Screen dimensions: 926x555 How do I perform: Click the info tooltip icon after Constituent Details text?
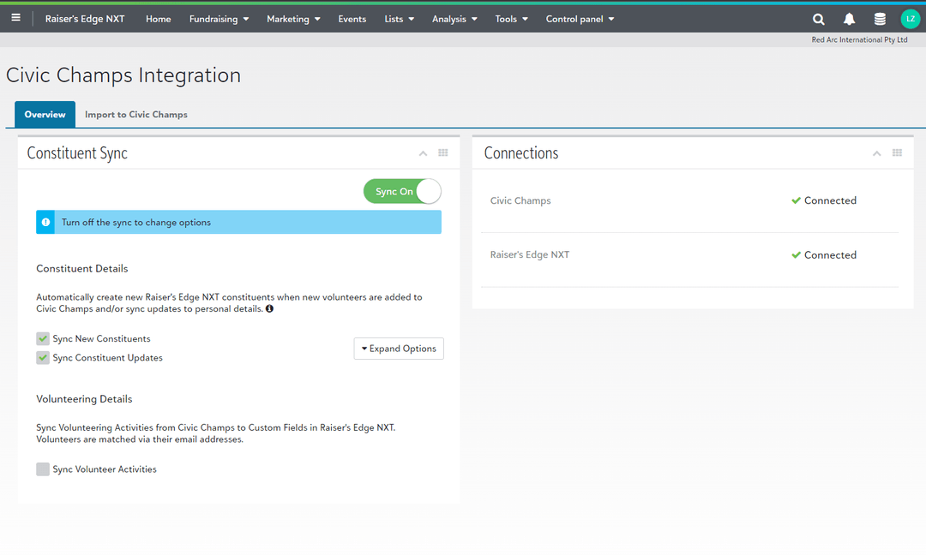270,308
